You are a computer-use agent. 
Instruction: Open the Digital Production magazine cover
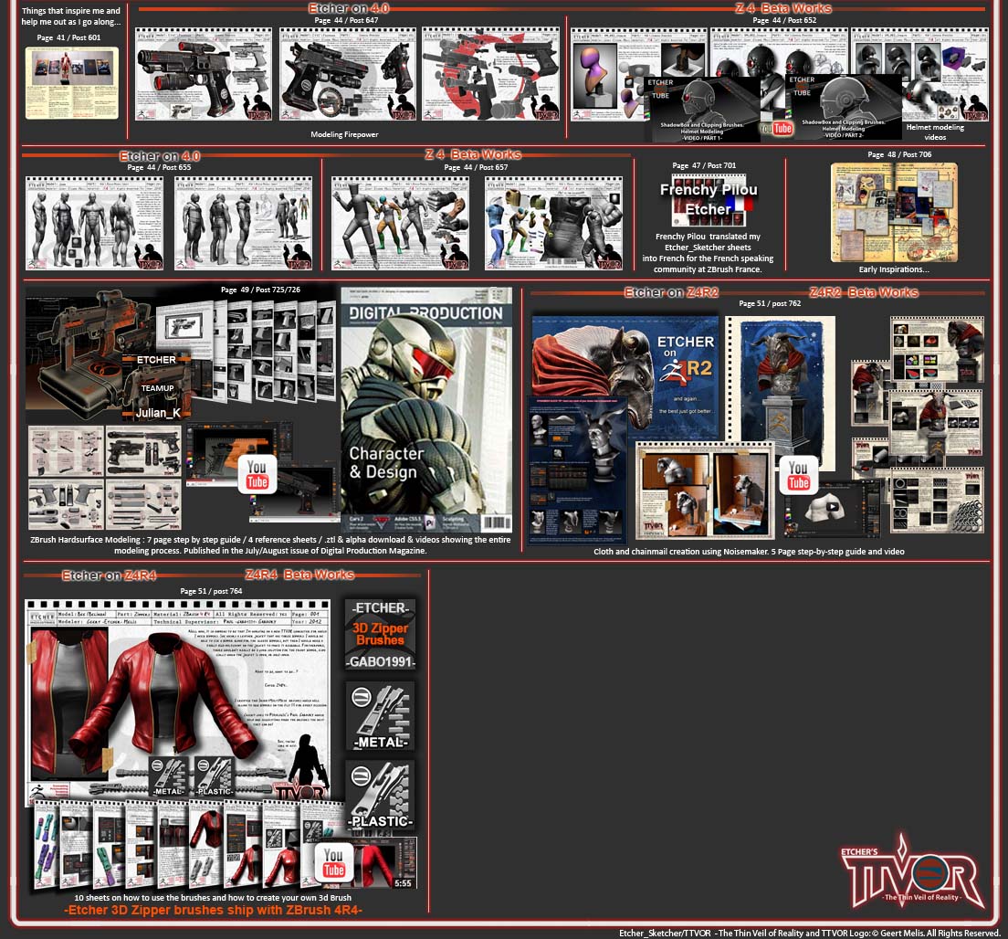point(426,409)
